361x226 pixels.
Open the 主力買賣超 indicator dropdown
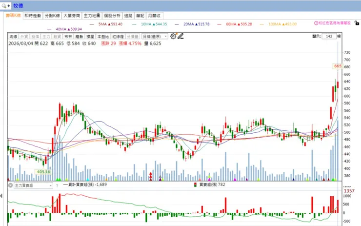[x=33, y=185]
